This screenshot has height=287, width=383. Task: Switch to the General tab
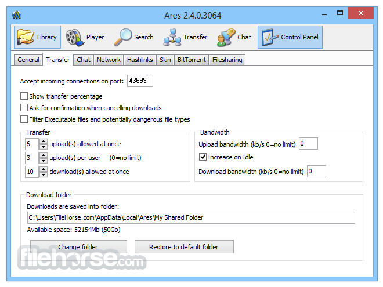28,60
